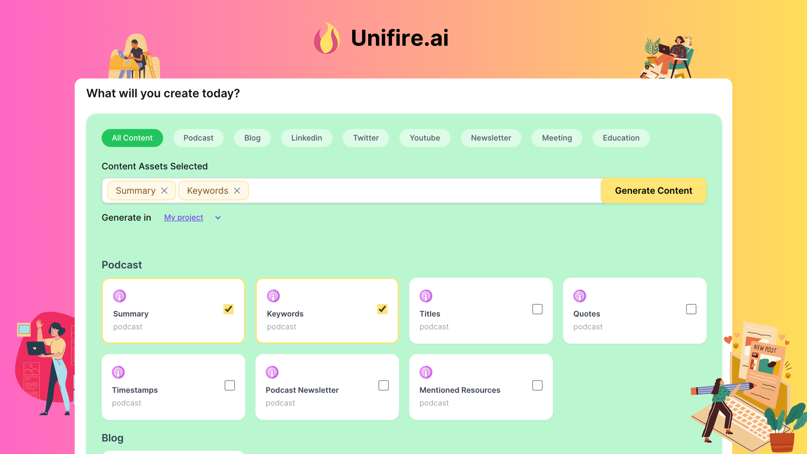The height and width of the screenshot is (454, 807).
Task: Select the Education filter tab
Action: click(x=621, y=138)
